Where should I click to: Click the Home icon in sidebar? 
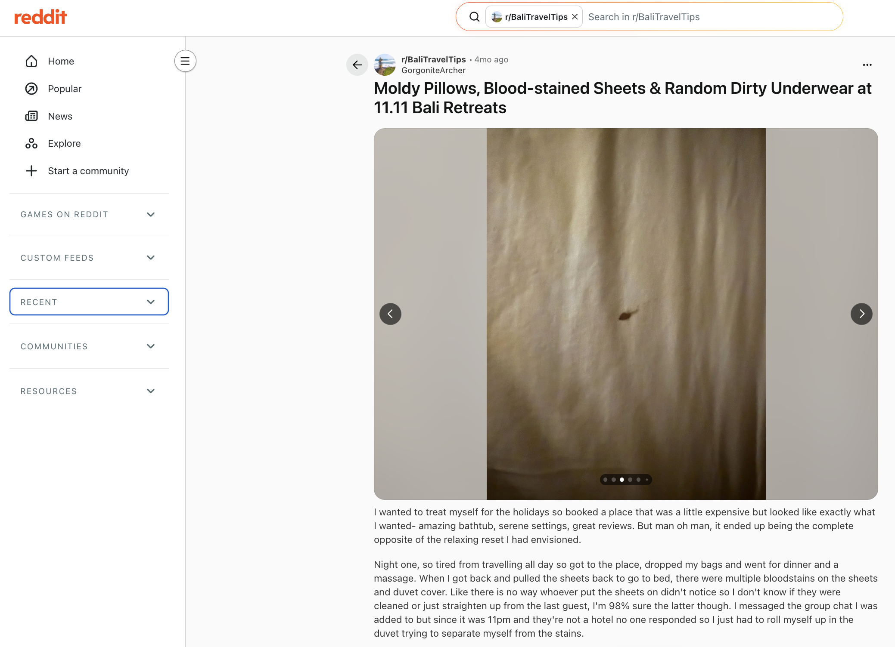point(31,61)
